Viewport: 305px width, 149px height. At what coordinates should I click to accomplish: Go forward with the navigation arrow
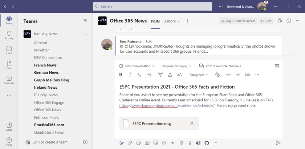(13, 7)
